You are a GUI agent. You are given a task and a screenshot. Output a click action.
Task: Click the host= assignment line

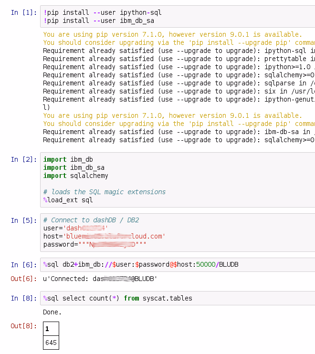(x=104, y=236)
